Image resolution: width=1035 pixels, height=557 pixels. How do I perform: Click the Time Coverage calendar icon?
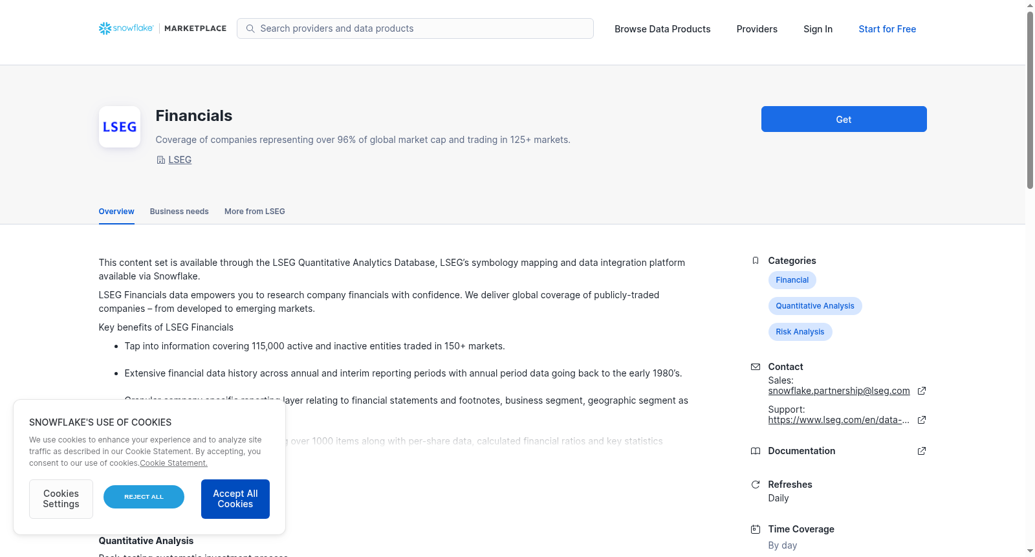756,529
